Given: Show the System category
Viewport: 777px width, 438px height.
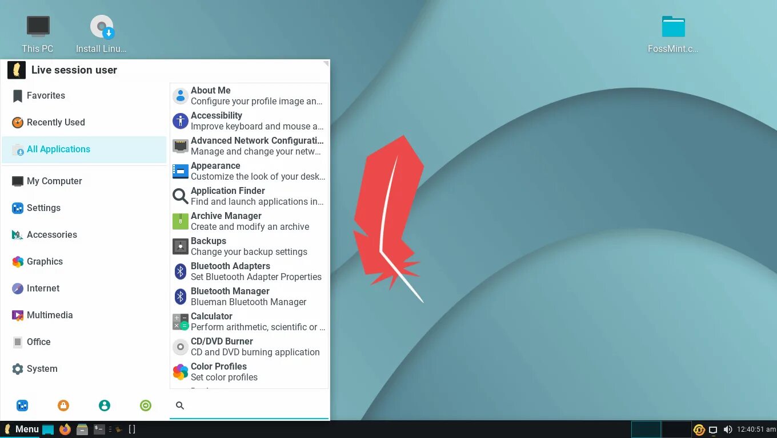Looking at the screenshot, I should click(x=84, y=369).
